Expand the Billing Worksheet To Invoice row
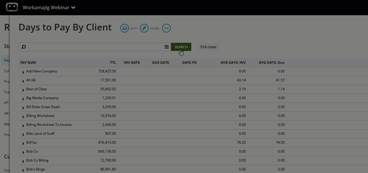Viewport: 368px width, 173px height. pos(23,126)
